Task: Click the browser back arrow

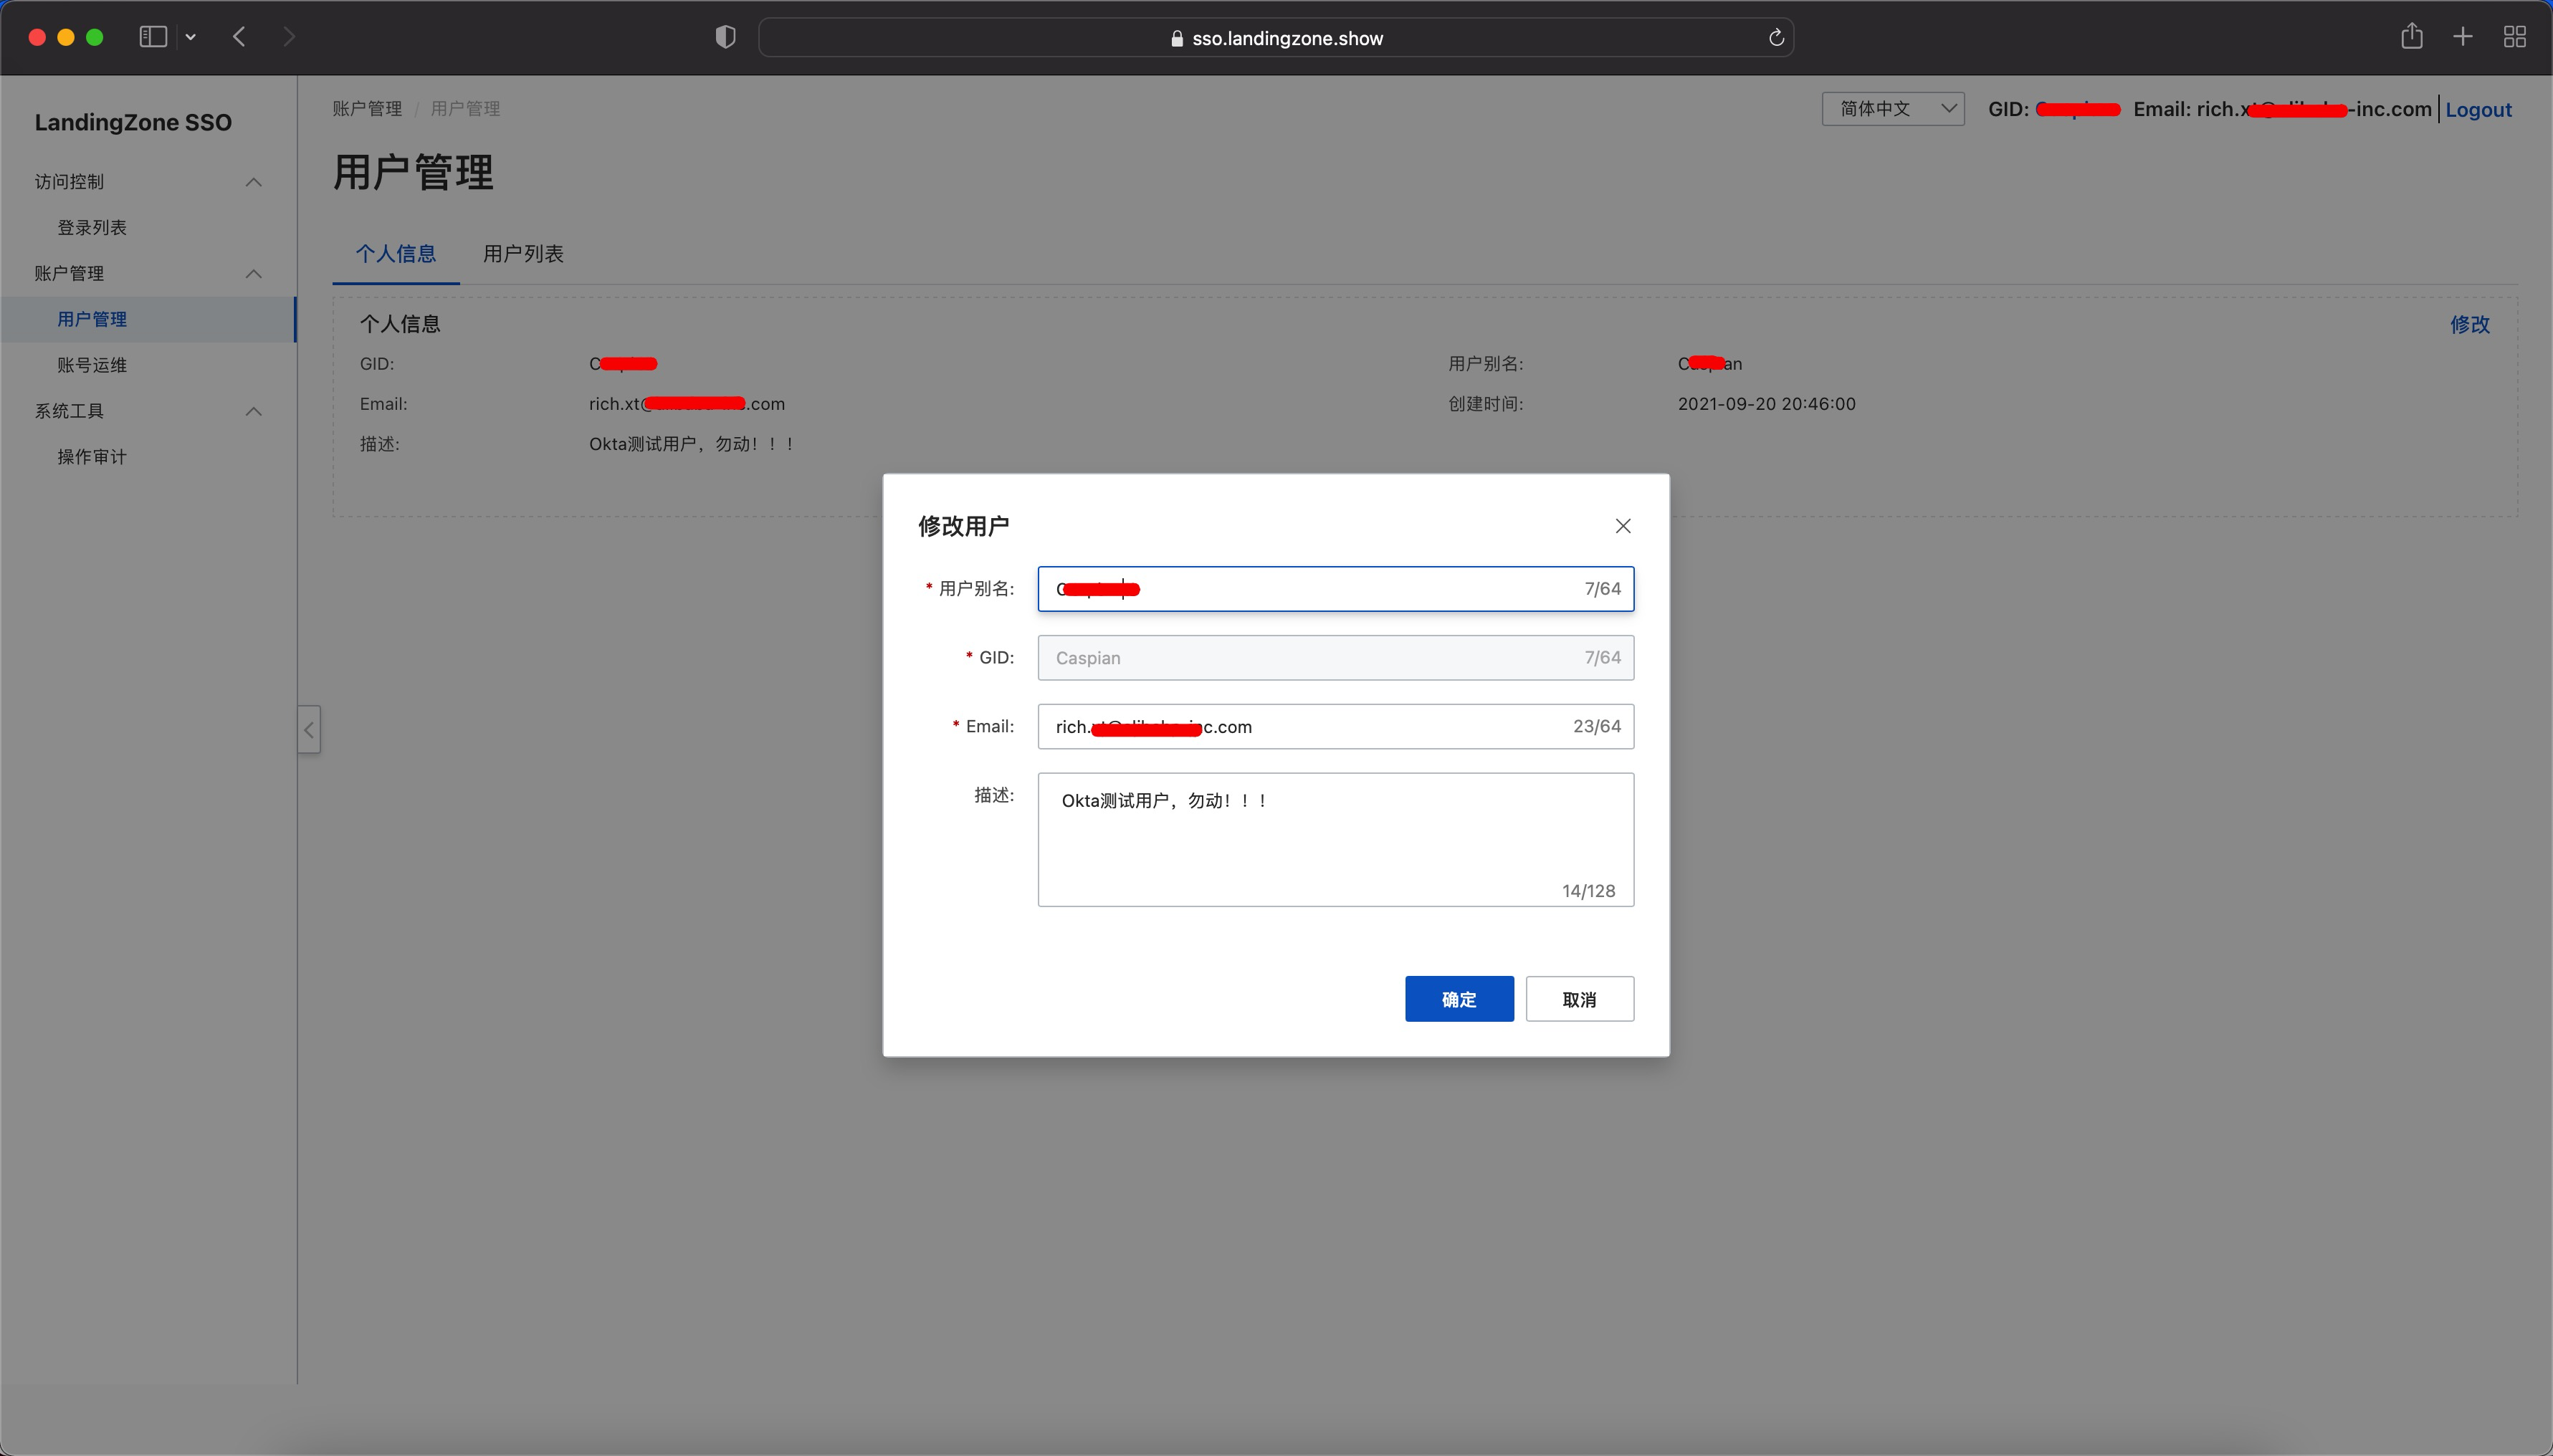Action: 239,37
